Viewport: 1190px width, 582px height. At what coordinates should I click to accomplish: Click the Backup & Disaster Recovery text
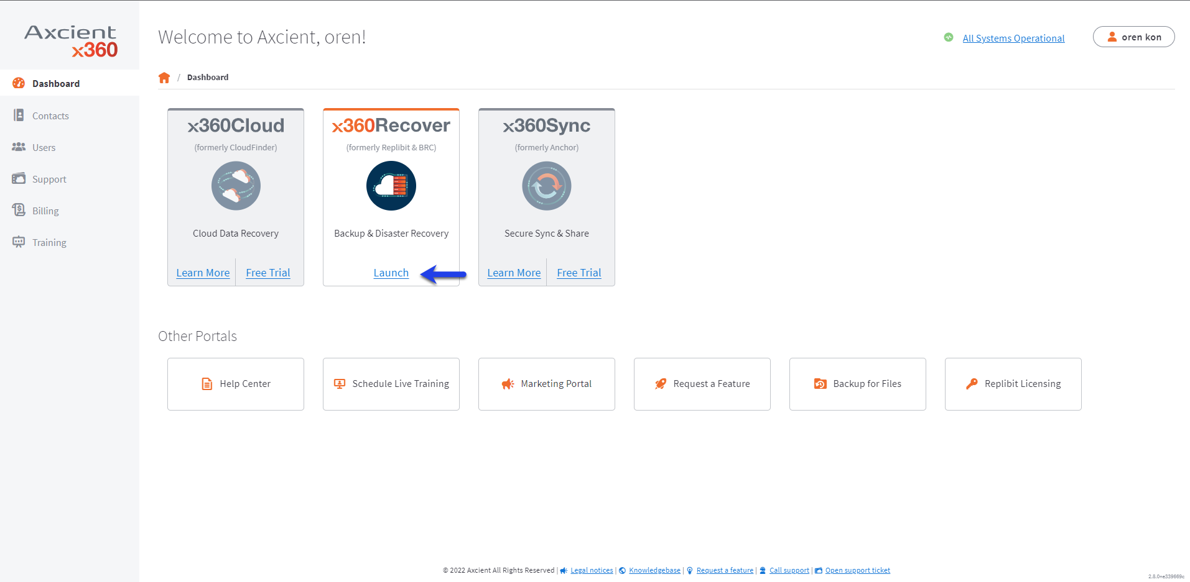tap(391, 234)
